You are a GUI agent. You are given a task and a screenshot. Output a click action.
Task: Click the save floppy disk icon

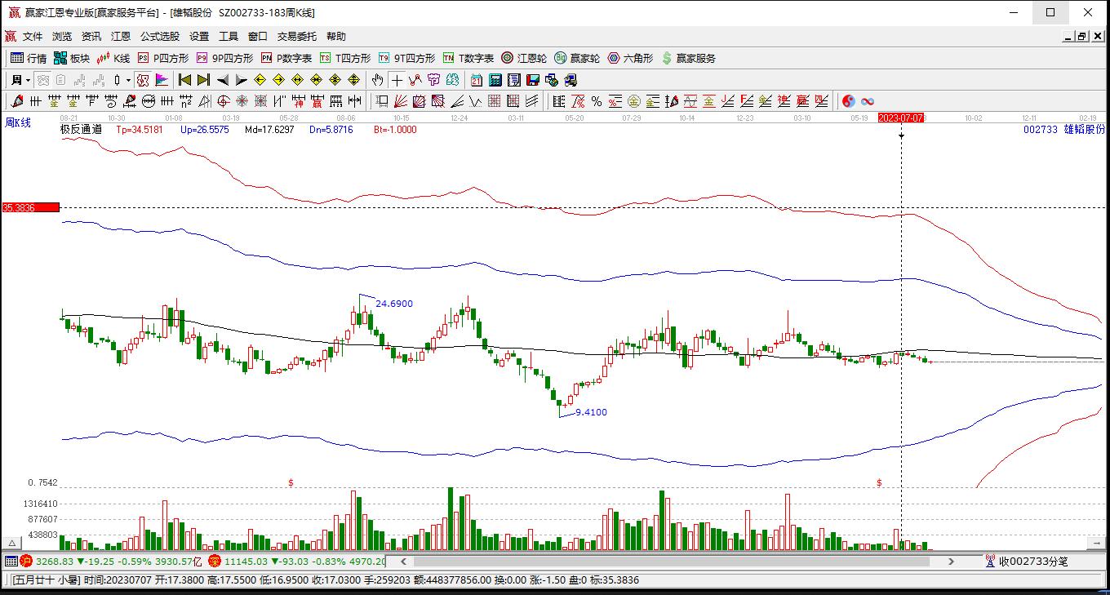pyautogui.click(x=533, y=80)
